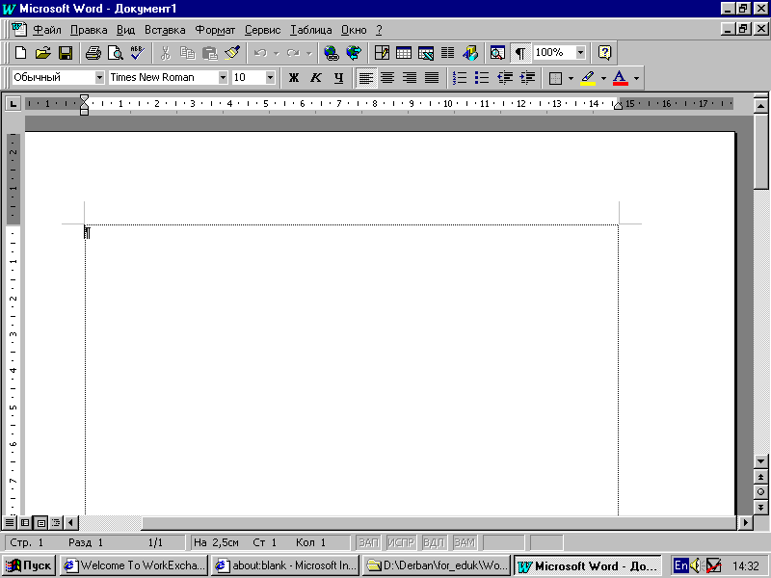
Task: Open the Таблица menu
Action: [x=310, y=30]
